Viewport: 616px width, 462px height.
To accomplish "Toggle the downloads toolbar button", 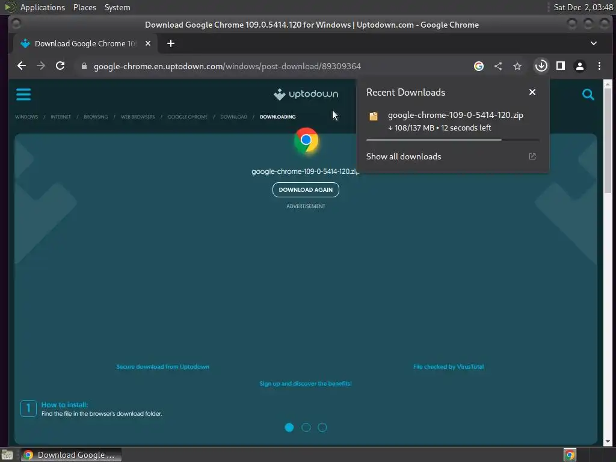I will 541,66.
